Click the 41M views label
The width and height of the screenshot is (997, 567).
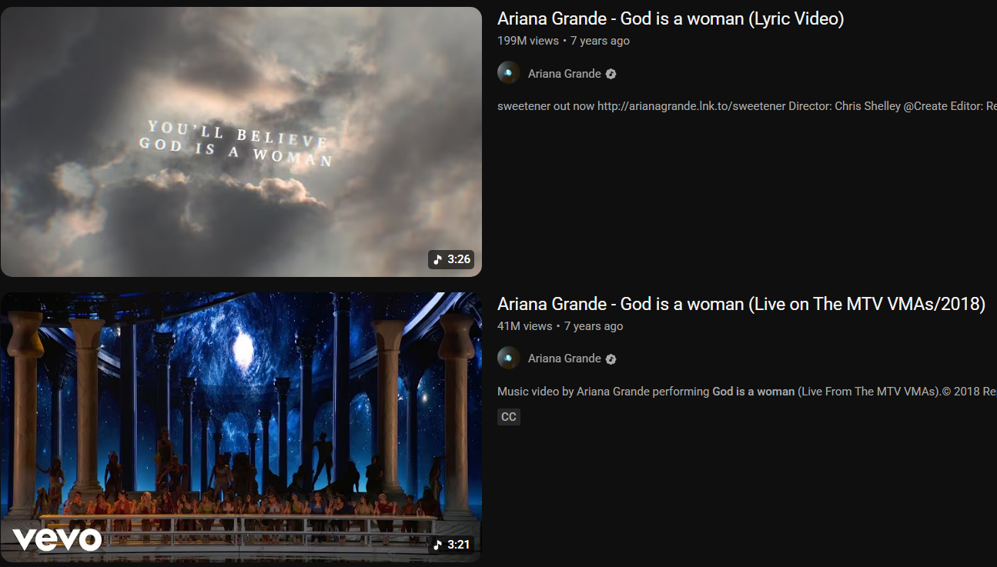tap(524, 326)
